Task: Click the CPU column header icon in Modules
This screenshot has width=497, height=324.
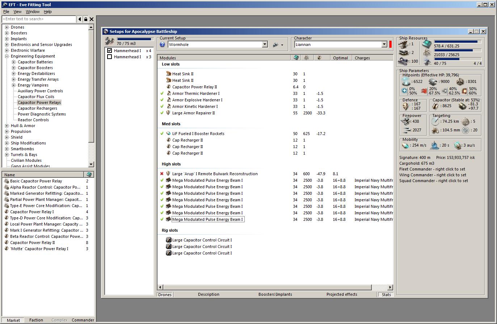Action: tap(296, 58)
